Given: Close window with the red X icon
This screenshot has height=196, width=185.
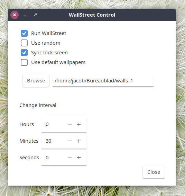Looking at the screenshot, I should 15,15.
